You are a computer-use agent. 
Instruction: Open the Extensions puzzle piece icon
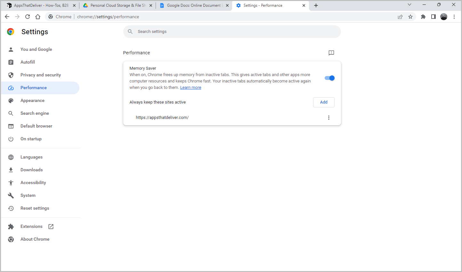[423, 16]
